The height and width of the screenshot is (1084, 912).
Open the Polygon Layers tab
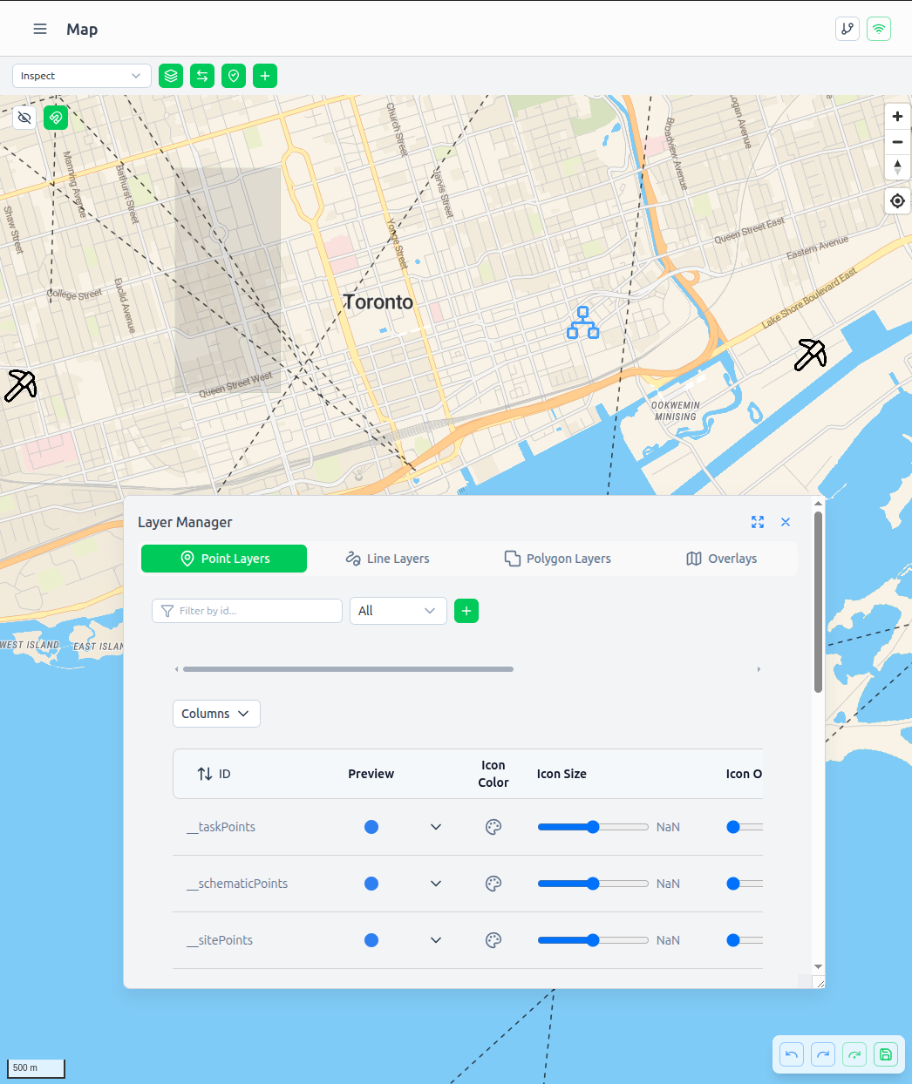click(x=557, y=559)
